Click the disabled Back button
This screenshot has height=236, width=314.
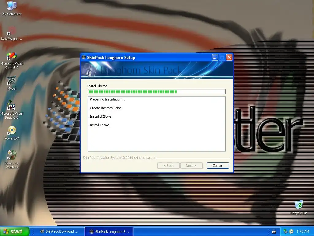pyautogui.click(x=168, y=166)
